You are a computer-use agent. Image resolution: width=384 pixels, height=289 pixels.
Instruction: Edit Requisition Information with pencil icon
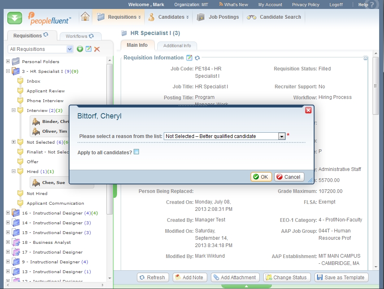(189, 58)
